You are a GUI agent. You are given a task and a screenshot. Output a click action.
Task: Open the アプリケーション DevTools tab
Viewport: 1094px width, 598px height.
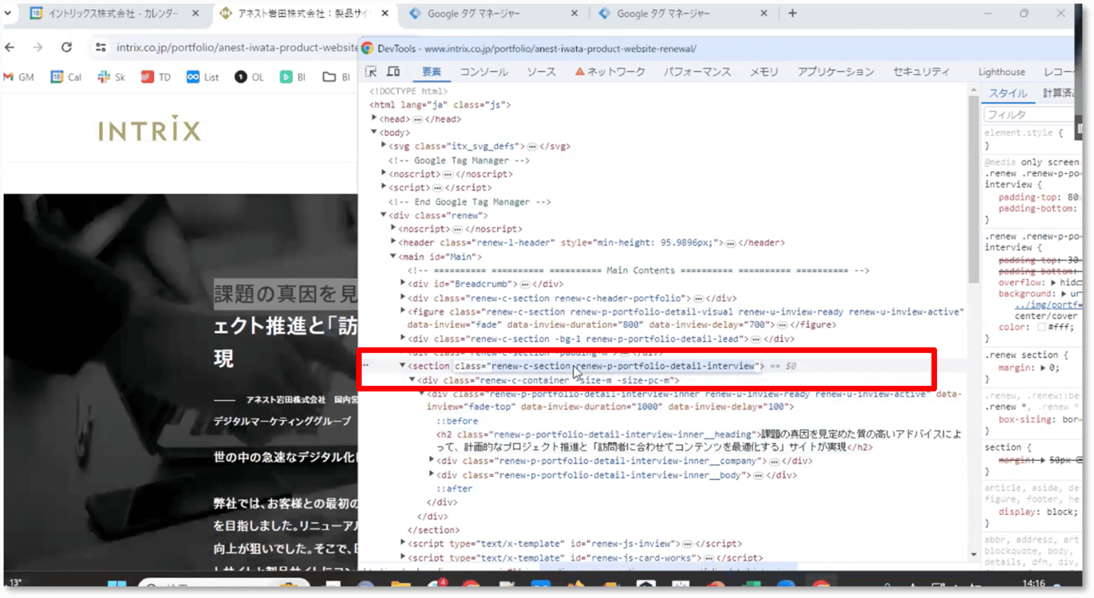pos(835,72)
